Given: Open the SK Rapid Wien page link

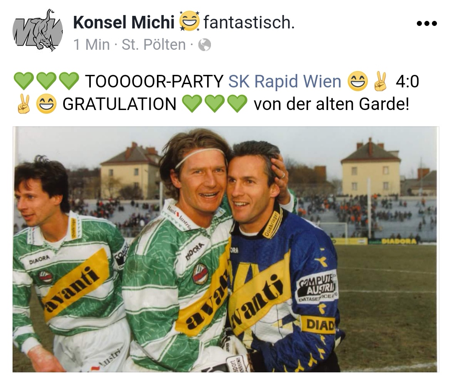Looking at the screenshot, I should 285,81.
